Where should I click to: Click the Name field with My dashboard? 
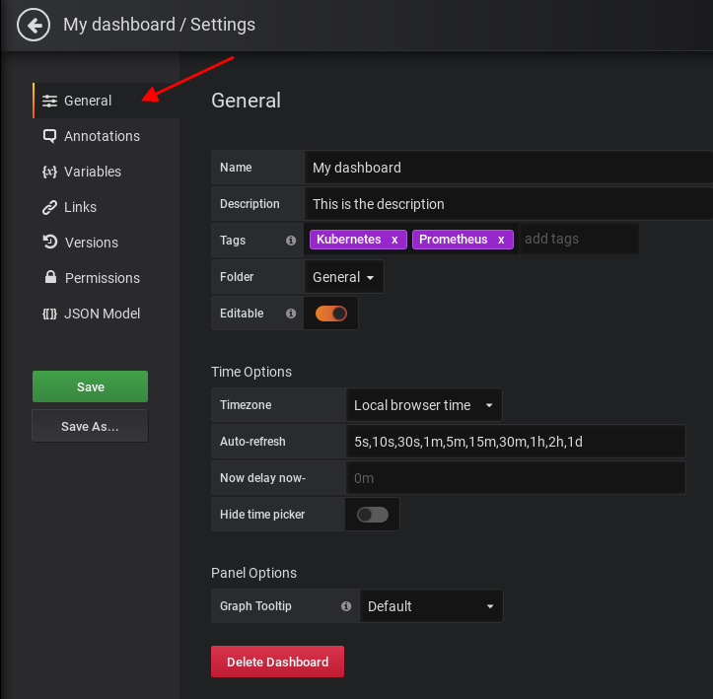coord(509,168)
